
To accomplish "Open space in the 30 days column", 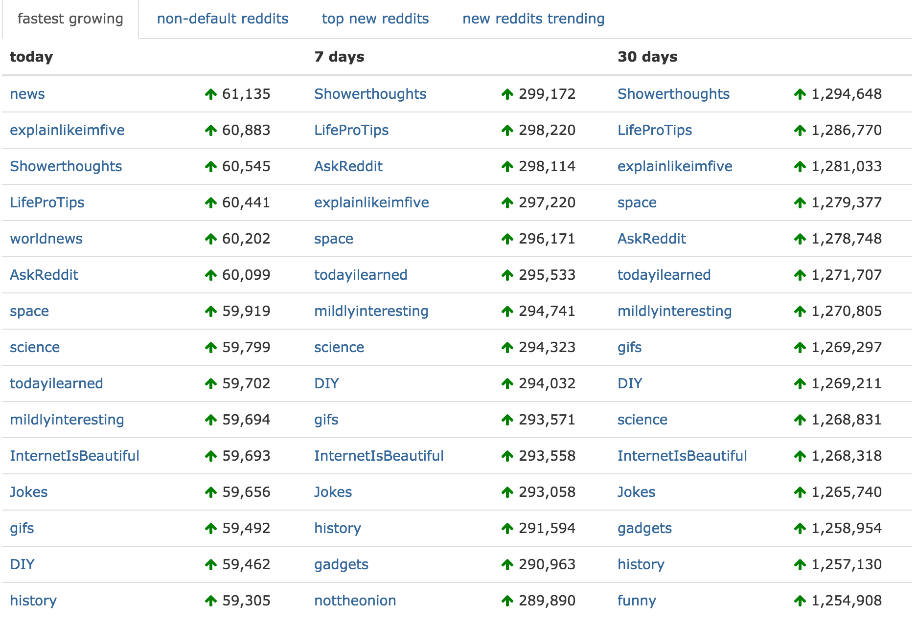I will (637, 202).
